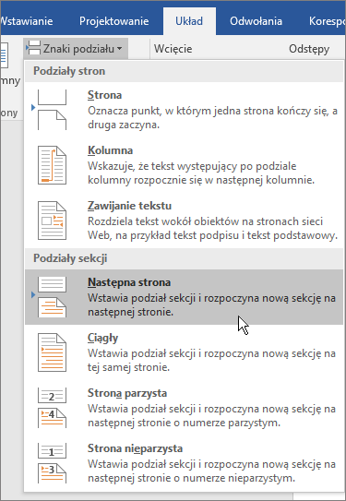346x501 pixels.
Task: Click the Odstępy group label
Action: tap(309, 49)
